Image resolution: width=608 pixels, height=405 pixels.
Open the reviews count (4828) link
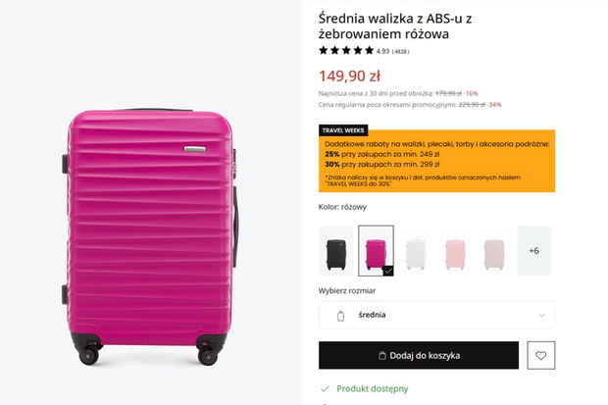pos(400,52)
